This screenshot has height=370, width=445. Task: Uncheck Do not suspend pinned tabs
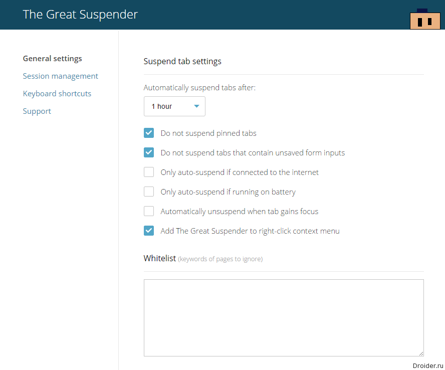pos(149,133)
